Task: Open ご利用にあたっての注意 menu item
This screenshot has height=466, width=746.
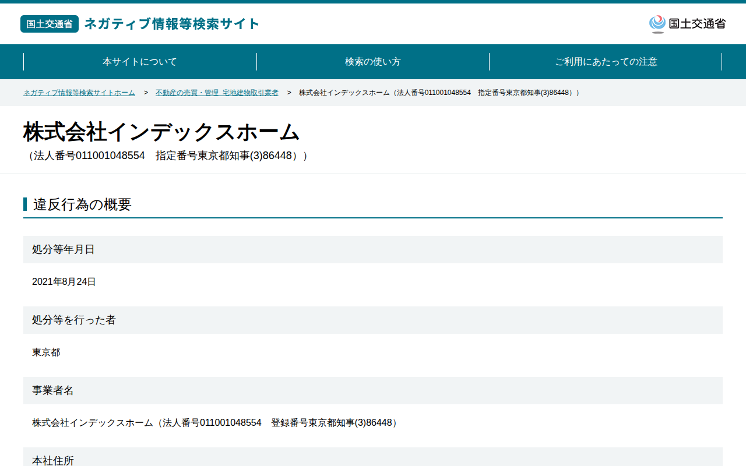Action: (606, 62)
